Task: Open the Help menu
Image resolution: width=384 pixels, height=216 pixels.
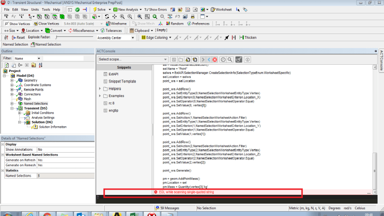Action: (x=57, y=10)
